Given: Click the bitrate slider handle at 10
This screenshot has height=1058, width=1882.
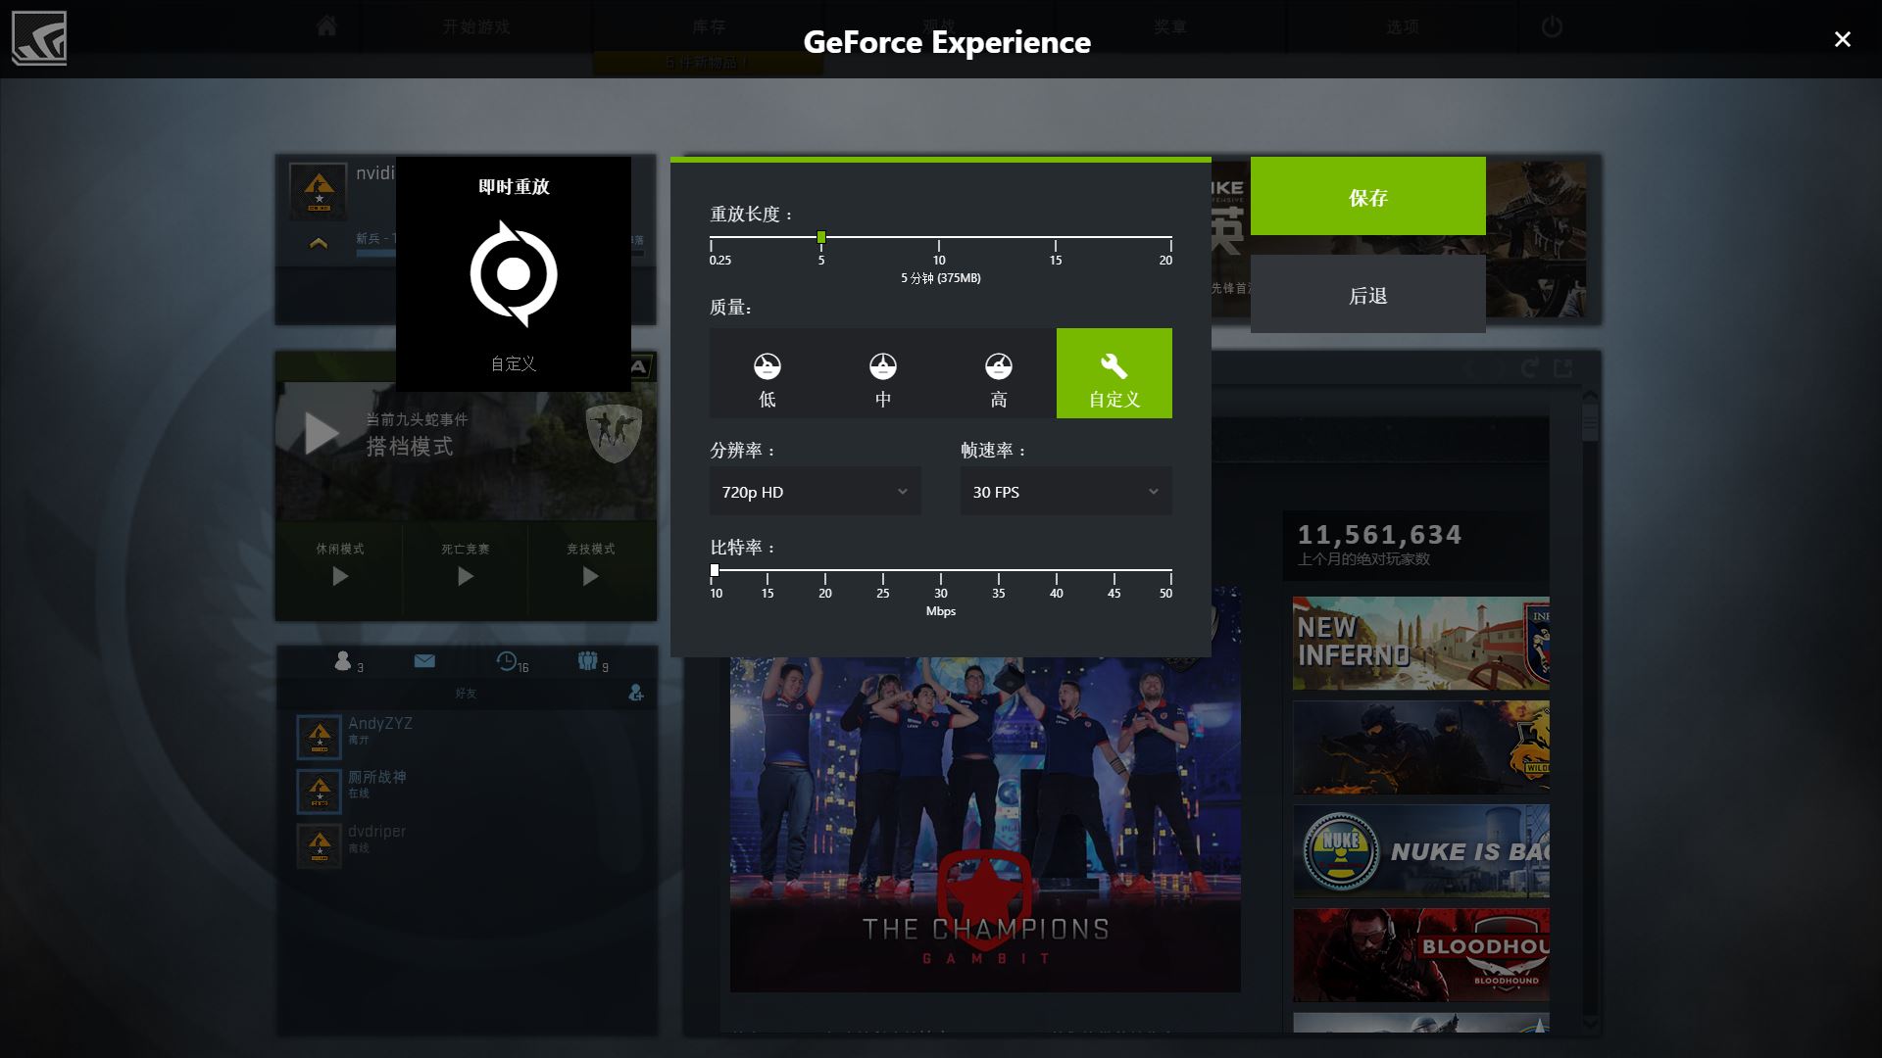Looking at the screenshot, I should 715,570.
